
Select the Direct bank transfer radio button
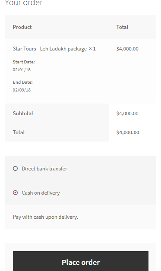(16, 168)
